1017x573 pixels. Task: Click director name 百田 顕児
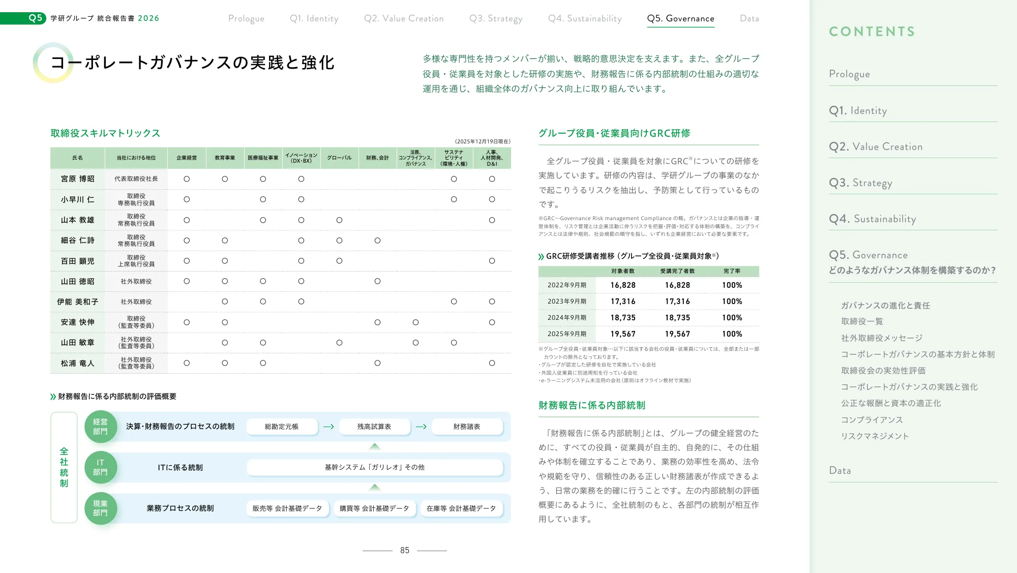click(x=78, y=261)
